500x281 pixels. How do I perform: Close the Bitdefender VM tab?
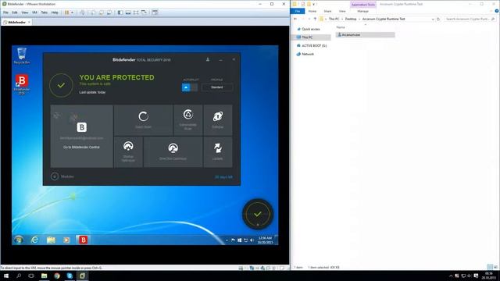click(x=29, y=23)
